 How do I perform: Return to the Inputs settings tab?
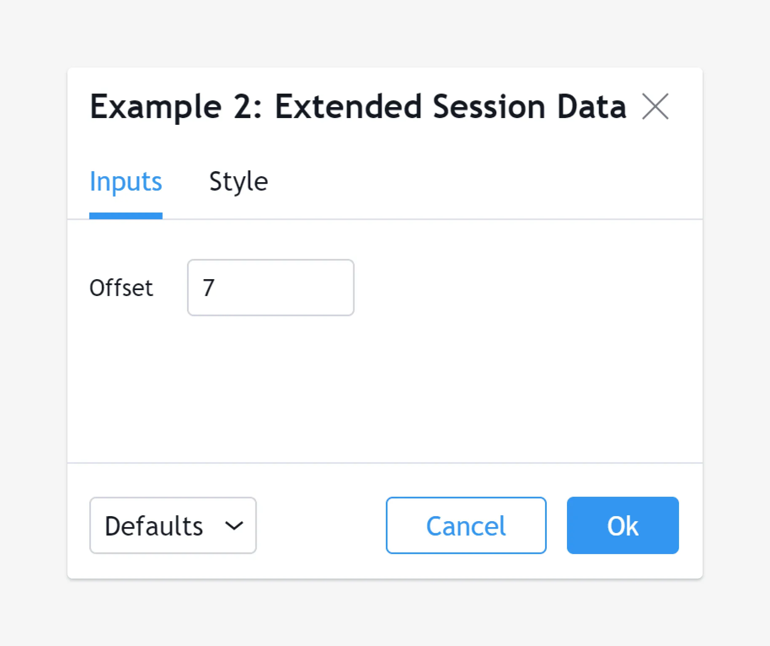126,182
